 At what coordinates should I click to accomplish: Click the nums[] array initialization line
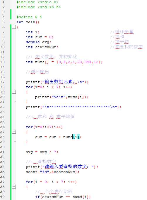coord(64,62)
